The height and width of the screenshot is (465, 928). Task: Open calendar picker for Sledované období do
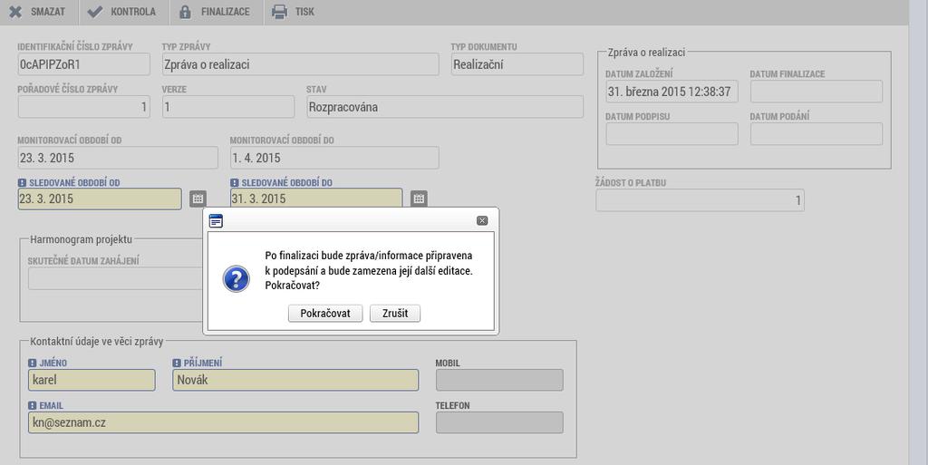419,199
